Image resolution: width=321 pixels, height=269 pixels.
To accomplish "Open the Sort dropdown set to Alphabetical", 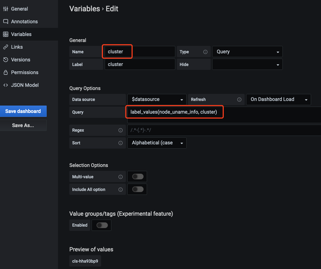I will pos(157,143).
